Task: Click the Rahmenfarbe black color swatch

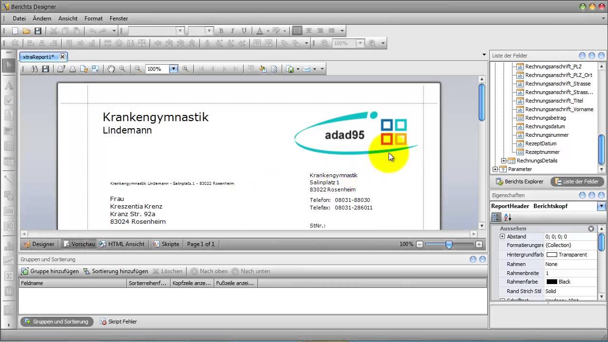Action: (x=551, y=282)
